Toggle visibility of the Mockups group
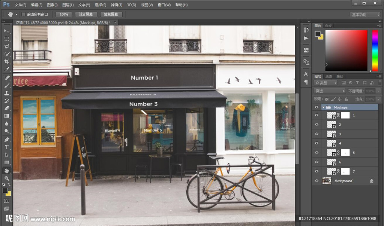384x226 pixels. [x=316, y=107]
